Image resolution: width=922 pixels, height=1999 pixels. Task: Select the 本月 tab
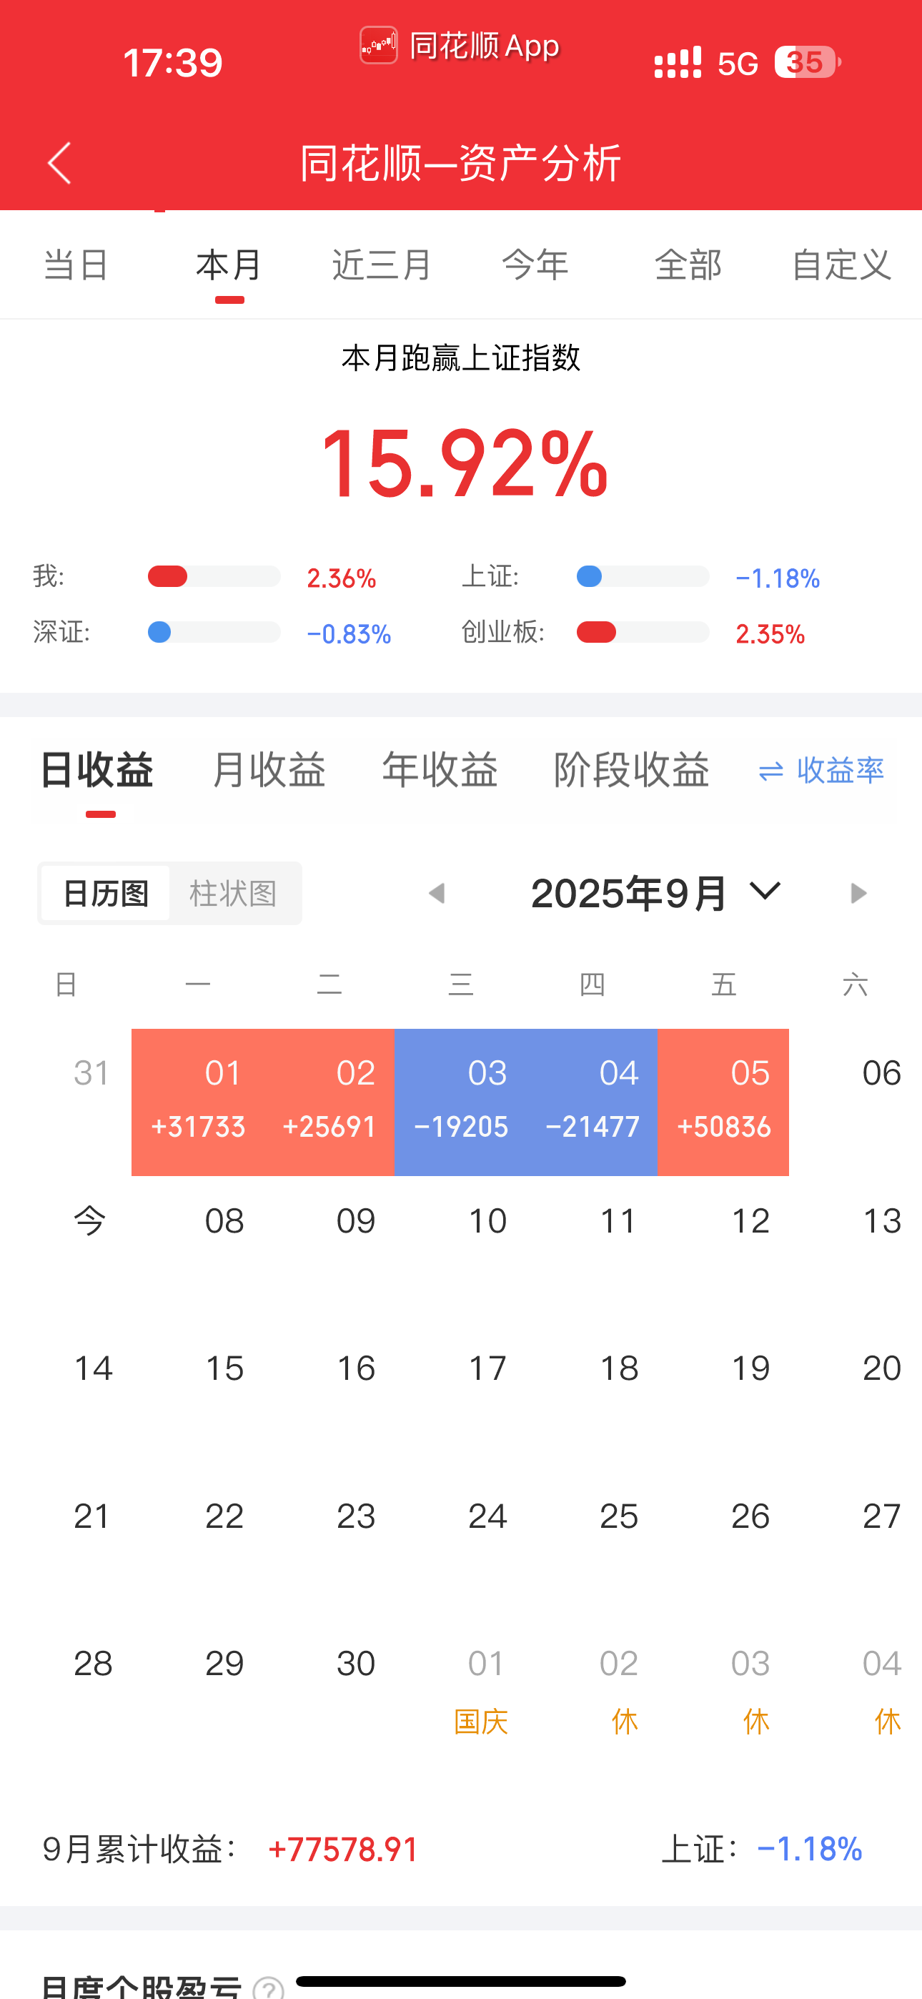pyautogui.click(x=229, y=265)
